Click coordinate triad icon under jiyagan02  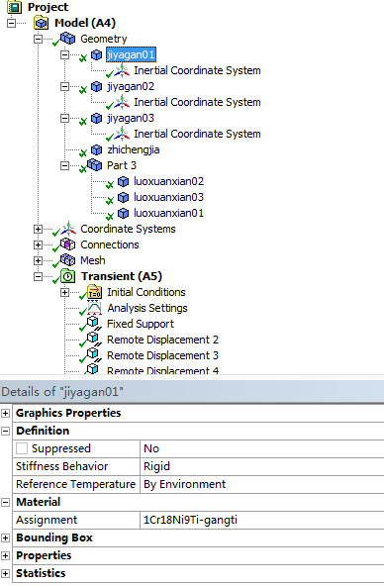coord(122,102)
